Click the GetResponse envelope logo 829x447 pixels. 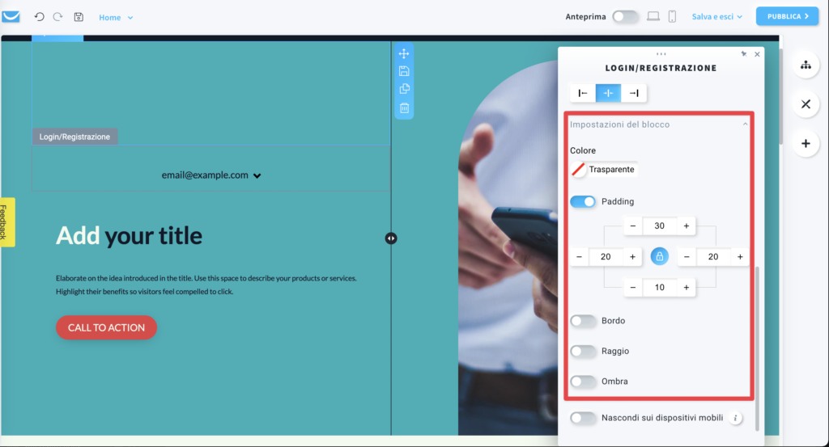click(11, 17)
